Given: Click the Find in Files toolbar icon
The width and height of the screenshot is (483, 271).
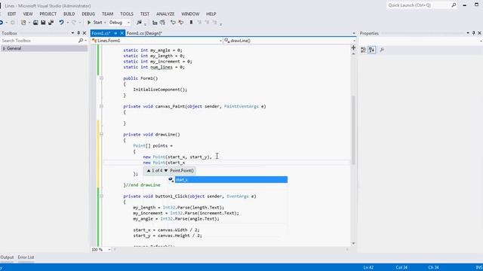Looking at the screenshot, I should (139, 23).
